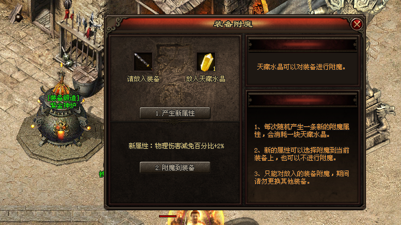Select the golden Buddha character at bottom
The width and height of the screenshot is (401, 225).
pyautogui.click(x=195, y=217)
